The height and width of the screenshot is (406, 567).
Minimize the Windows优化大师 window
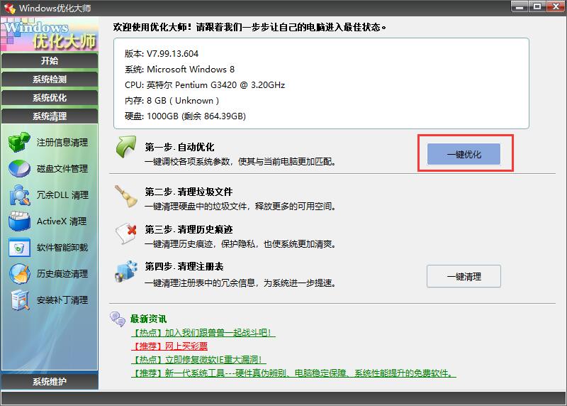coord(520,7)
